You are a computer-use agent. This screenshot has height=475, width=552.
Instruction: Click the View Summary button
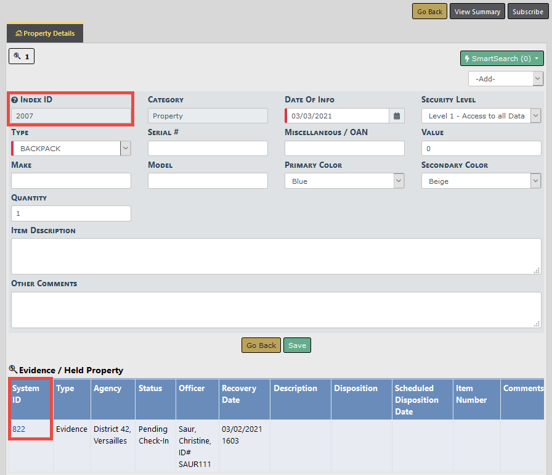click(477, 12)
